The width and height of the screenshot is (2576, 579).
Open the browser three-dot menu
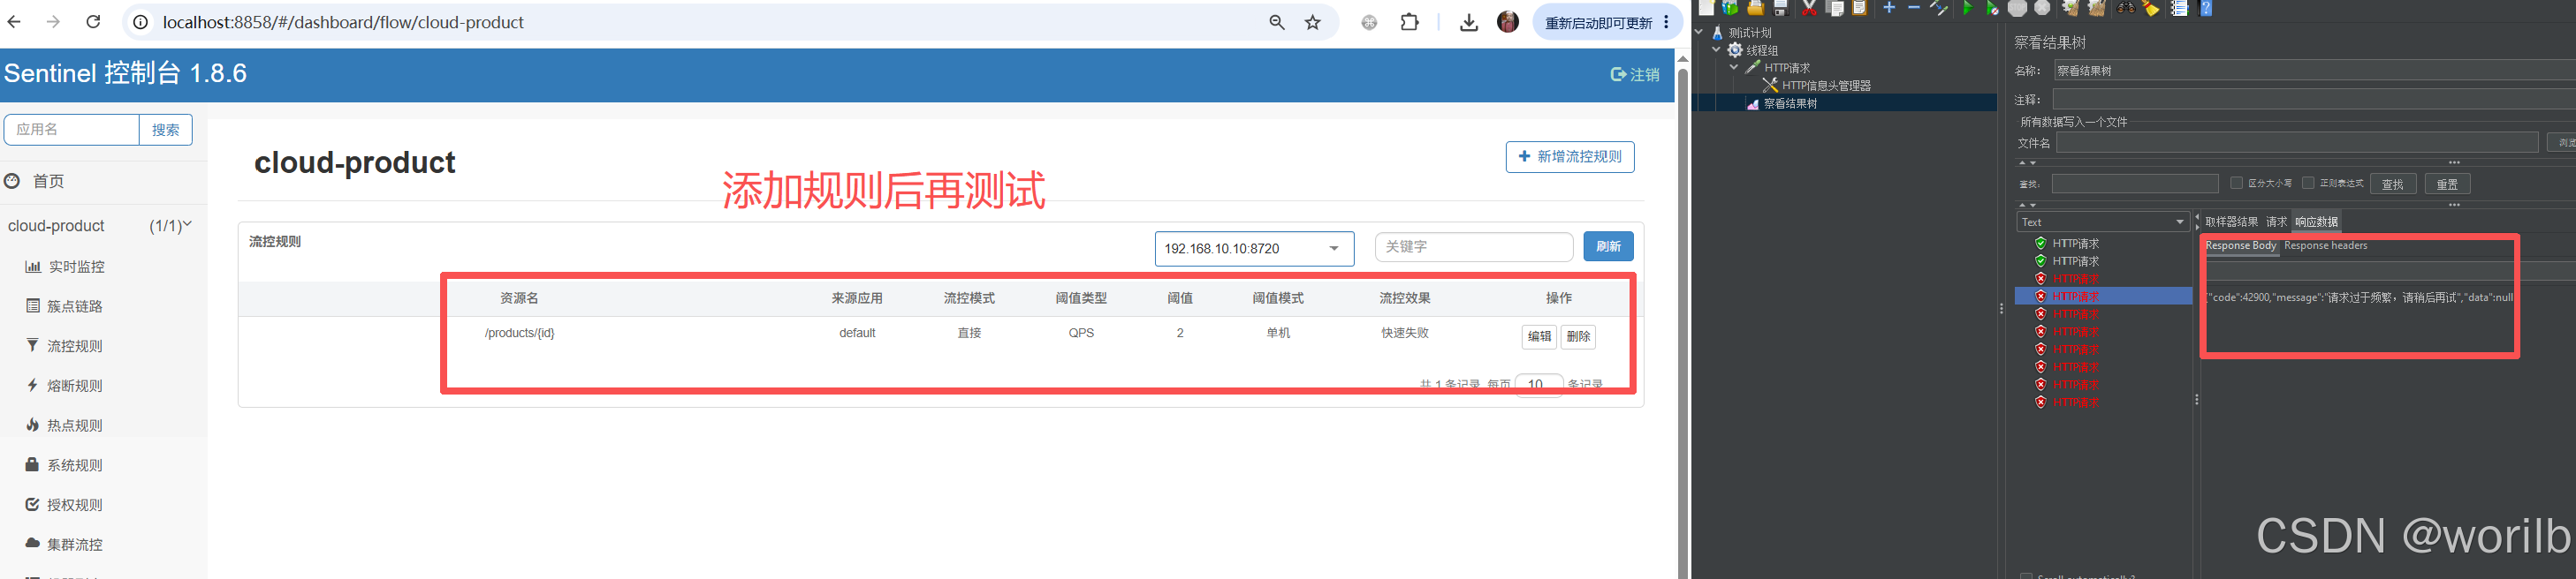1666,22
